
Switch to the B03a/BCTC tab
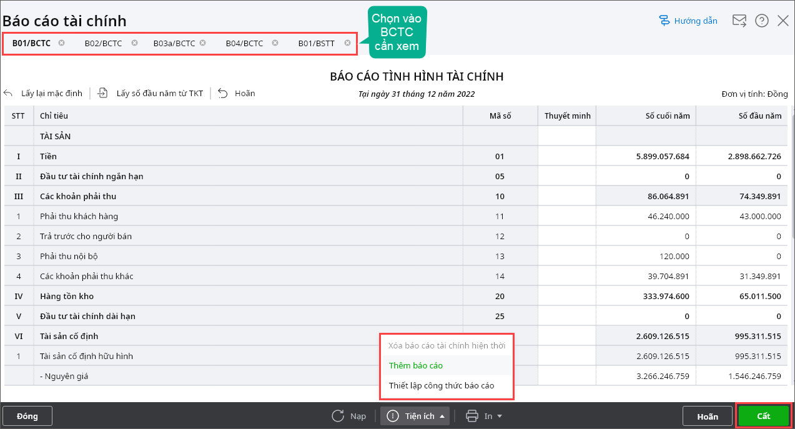point(174,43)
